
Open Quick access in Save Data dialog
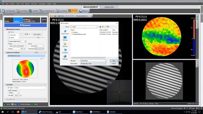pos(65,32)
